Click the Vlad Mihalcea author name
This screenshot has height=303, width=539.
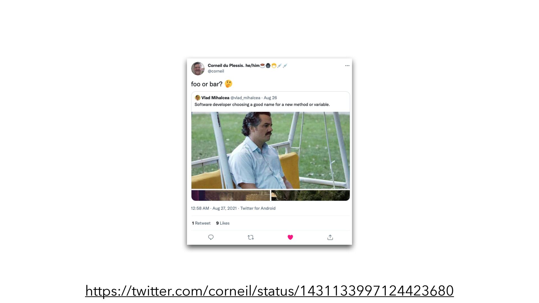click(x=215, y=98)
